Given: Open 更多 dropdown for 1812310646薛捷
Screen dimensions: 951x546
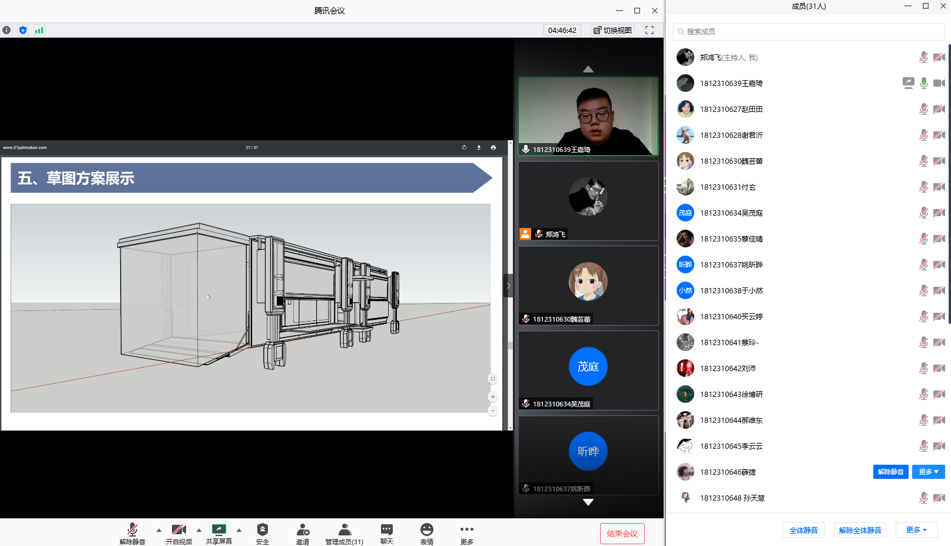Looking at the screenshot, I should [x=928, y=472].
